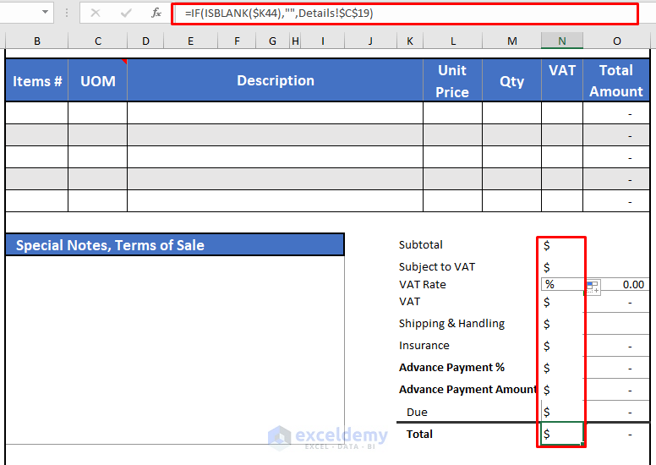The height and width of the screenshot is (465, 656).
Task: Click the VAT table header cell
Action: tap(562, 80)
